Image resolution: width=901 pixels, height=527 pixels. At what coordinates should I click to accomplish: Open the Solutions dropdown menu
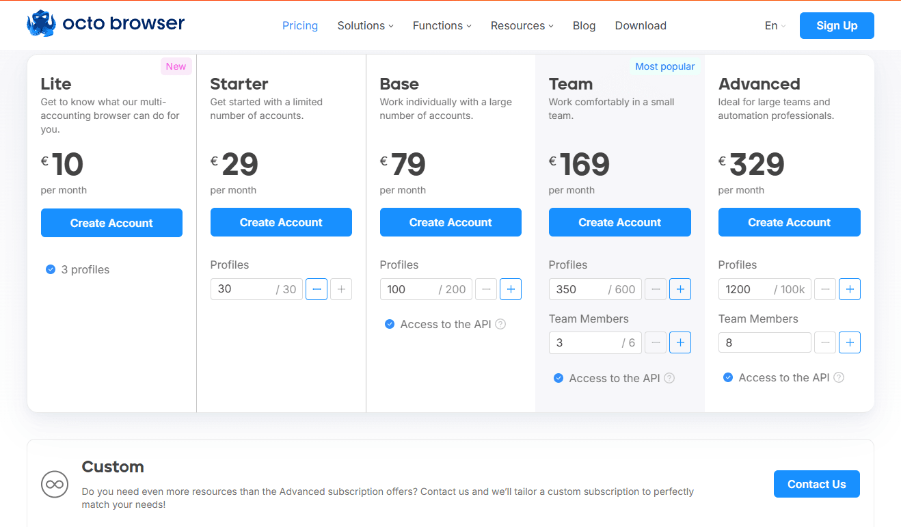click(365, 25)
